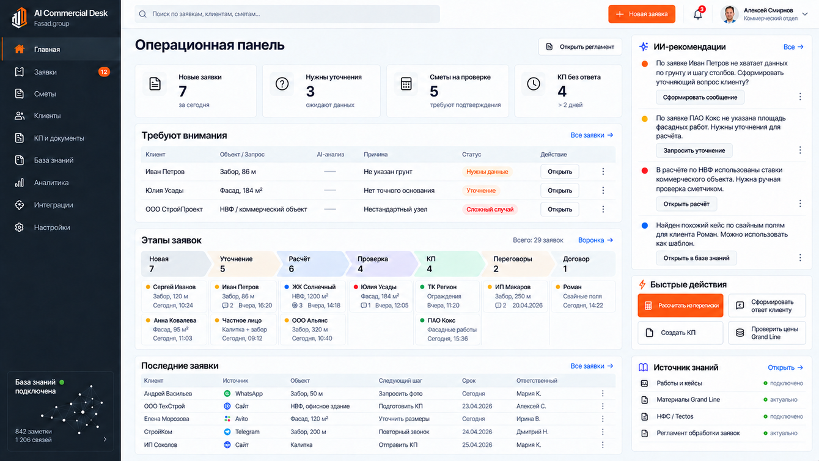Viewport: 819px width, 461px height.
Task: Click the Telegram source icon
Action: point(227,432)
